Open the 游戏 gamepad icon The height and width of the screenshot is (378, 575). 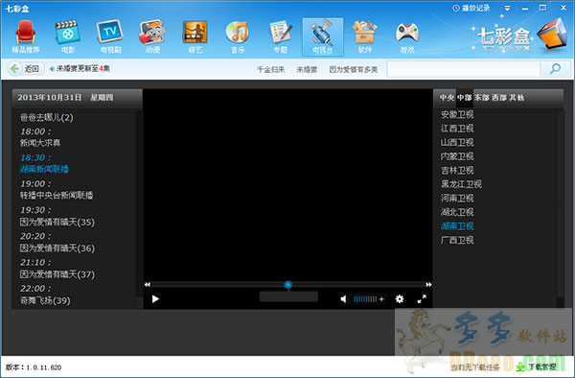(407, 36)
